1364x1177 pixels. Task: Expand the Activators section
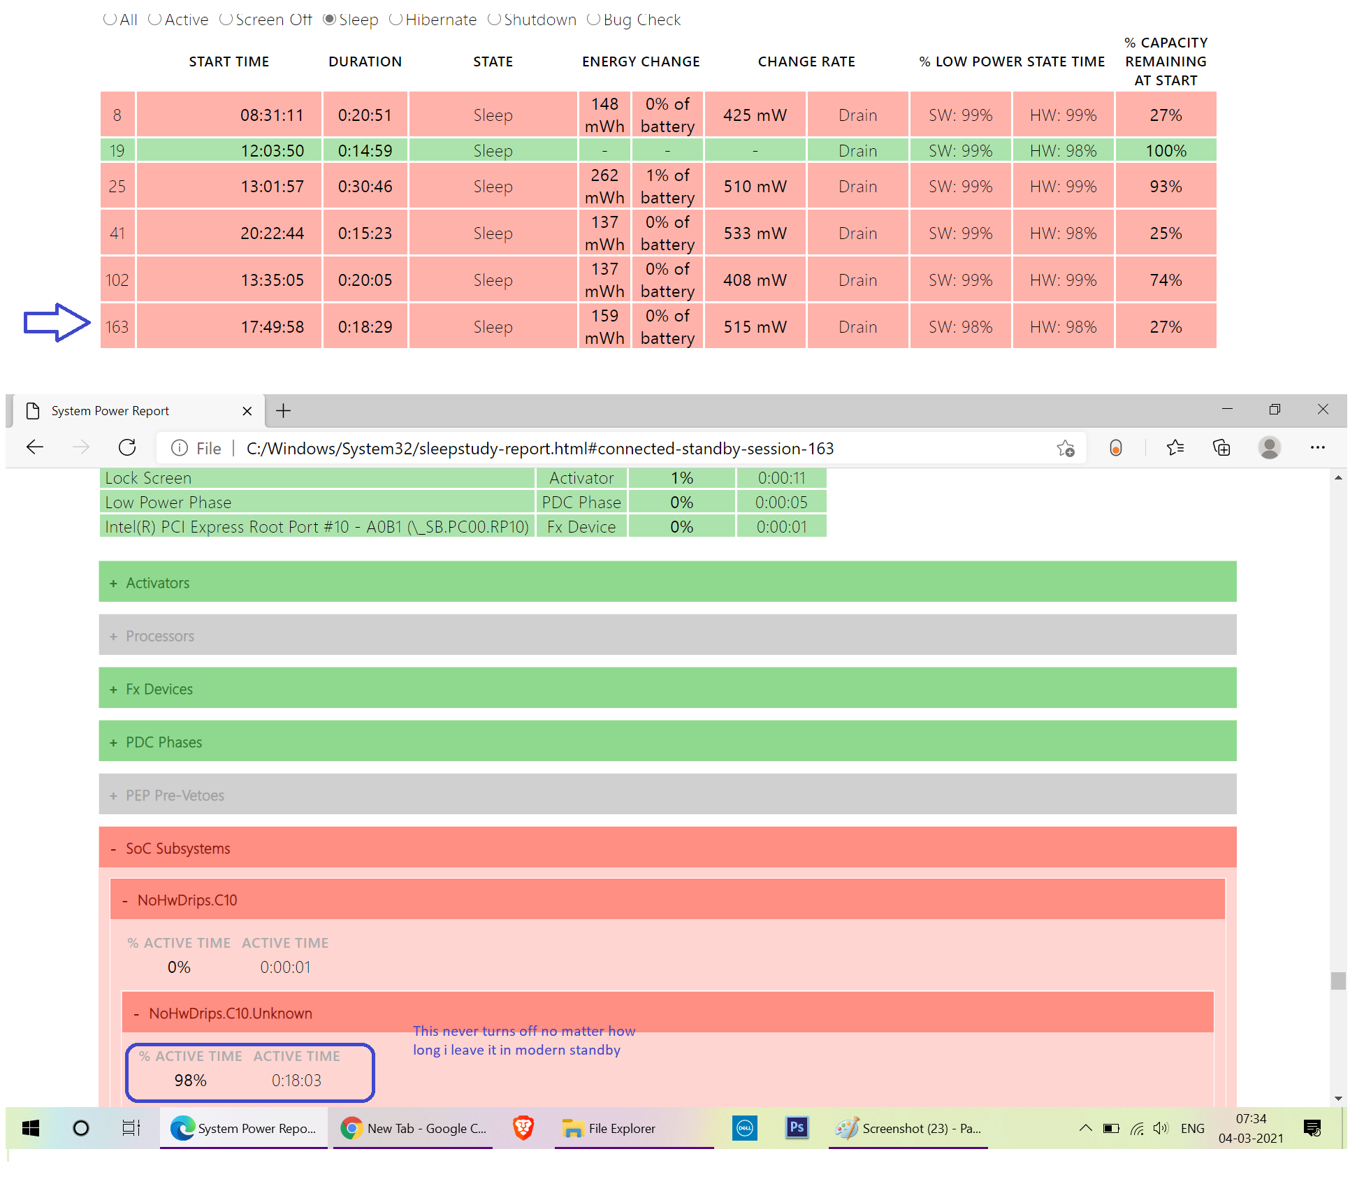[x=157, y=583]
